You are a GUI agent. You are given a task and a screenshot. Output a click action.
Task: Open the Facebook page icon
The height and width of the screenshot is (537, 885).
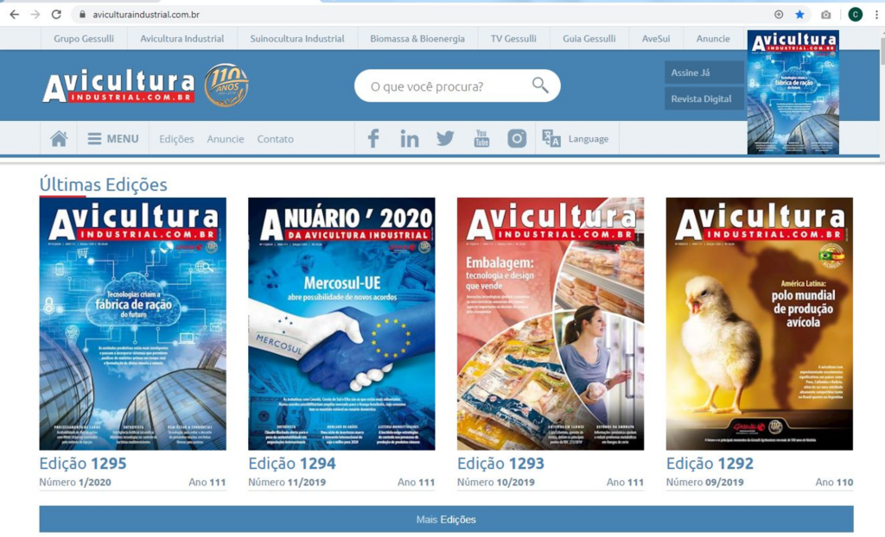click(372, 137)
